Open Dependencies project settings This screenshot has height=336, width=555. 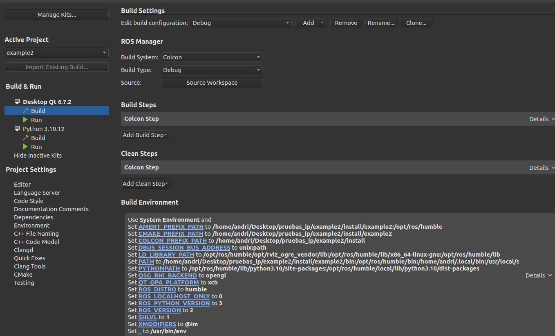(34, 217)
